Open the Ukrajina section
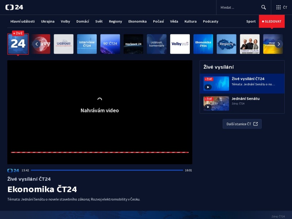This screenshot has height=219, width=292. (x=48, y=22)
